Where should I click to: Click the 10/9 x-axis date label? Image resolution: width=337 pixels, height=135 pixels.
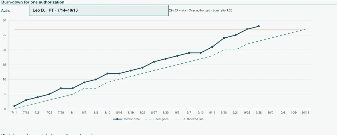(293, 113)
